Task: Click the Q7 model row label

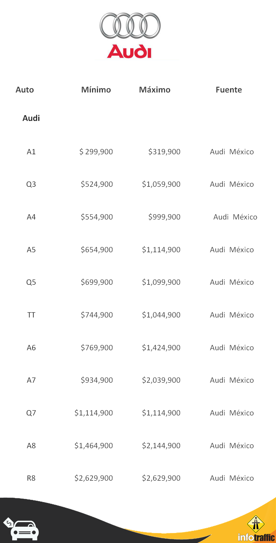Action: click(x=31, y=413)
